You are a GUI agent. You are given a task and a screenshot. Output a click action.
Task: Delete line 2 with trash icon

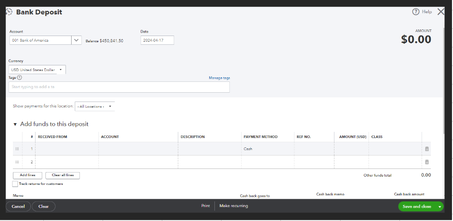click(x=427, y=162)
